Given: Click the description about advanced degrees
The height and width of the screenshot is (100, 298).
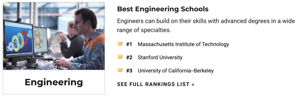Looking at the screenshot, I should tap(206, 26).
